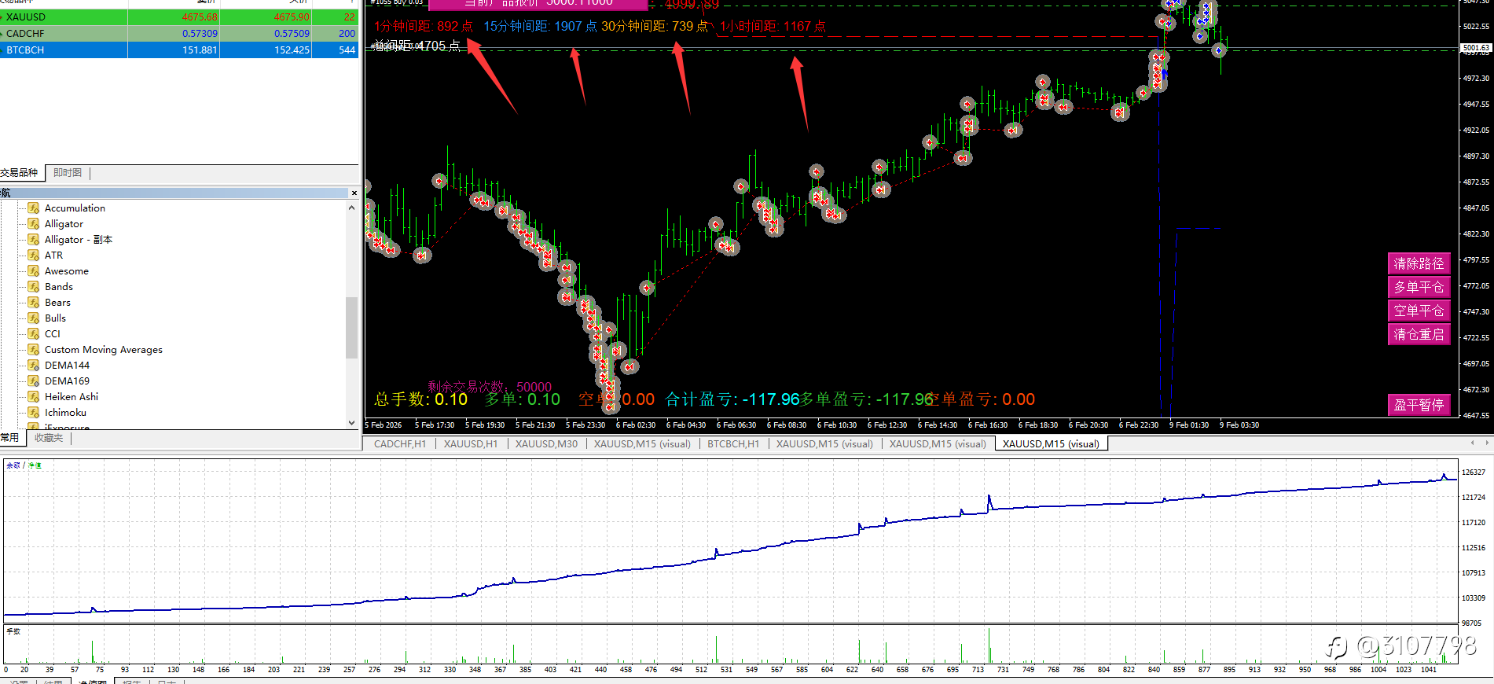Viewport: 1494px width, 684px height.
Task: Click the 总手数: 0.10 label
Action: coord(420,399)
